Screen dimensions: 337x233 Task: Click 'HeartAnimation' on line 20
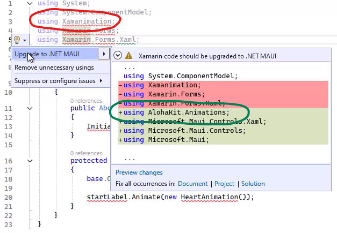point(209,197)
